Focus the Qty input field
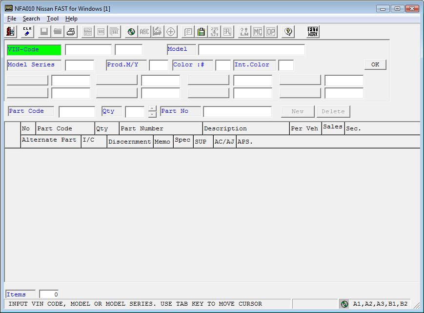This screenshot has width=424, height=313. coord(135,112)
